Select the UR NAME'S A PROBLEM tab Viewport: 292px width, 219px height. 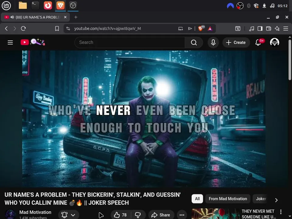[36, 17]
